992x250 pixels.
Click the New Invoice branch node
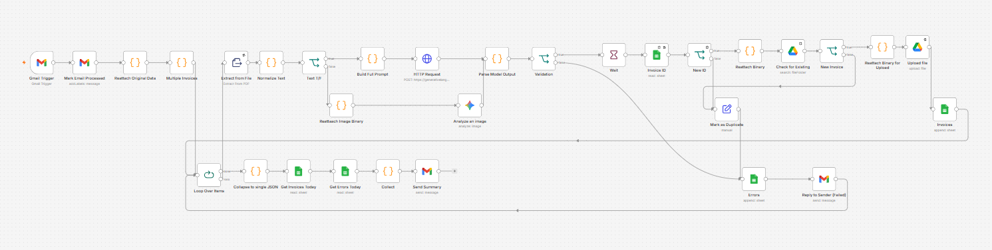[x=832, y=51]
